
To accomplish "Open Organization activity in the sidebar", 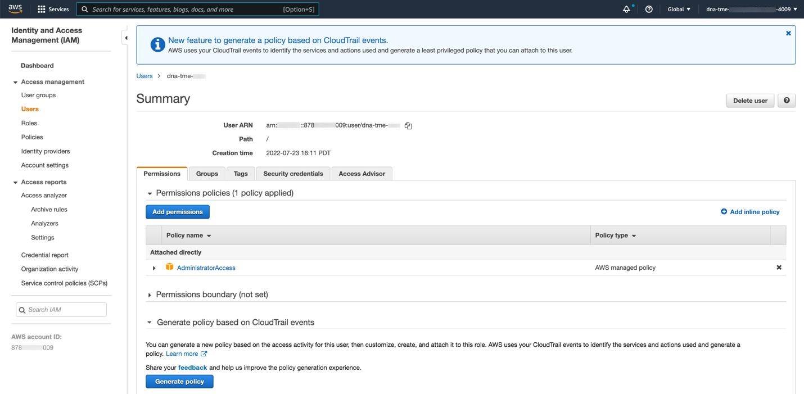I will pos(49,269).
